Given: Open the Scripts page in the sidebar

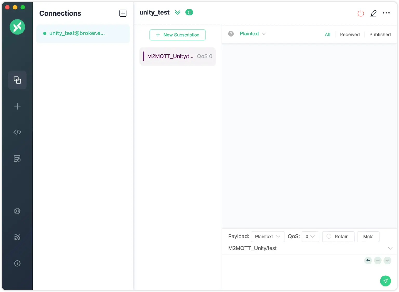Looking at the screenshot, I should coord(17,132).
